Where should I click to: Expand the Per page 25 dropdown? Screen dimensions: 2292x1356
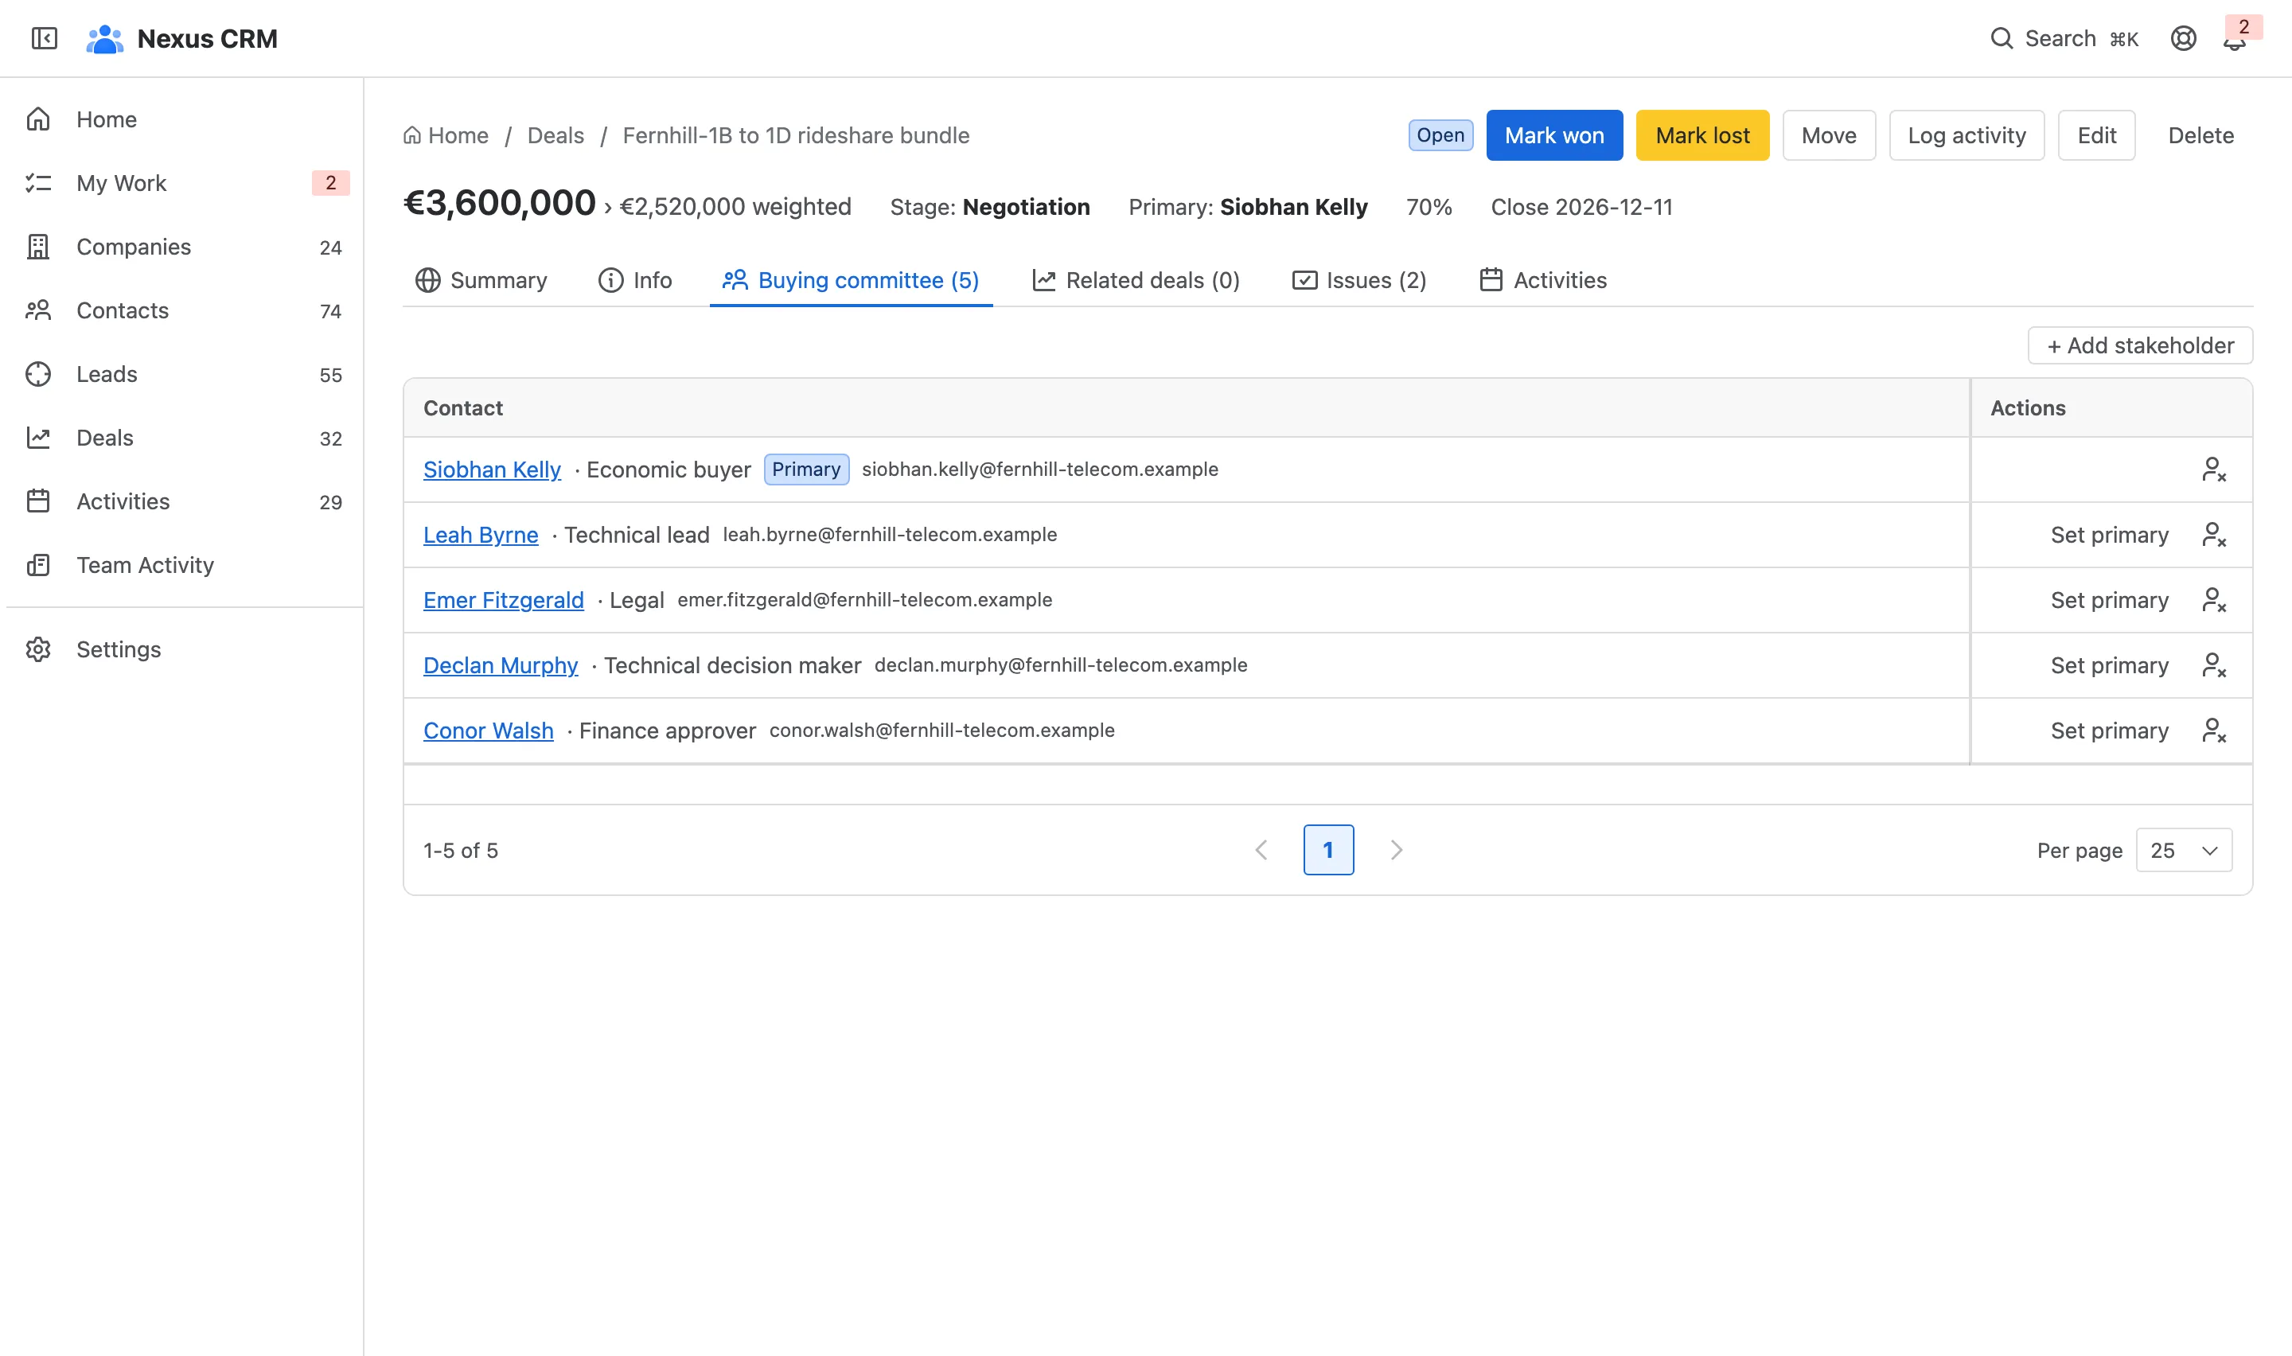point(2183,851)
